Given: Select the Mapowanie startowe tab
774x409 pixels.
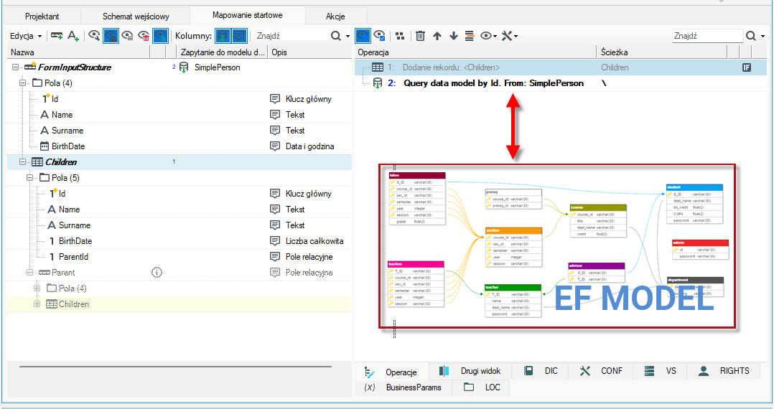Looking at the screenshot, I should pyautogui.click(x=247, y=15).
